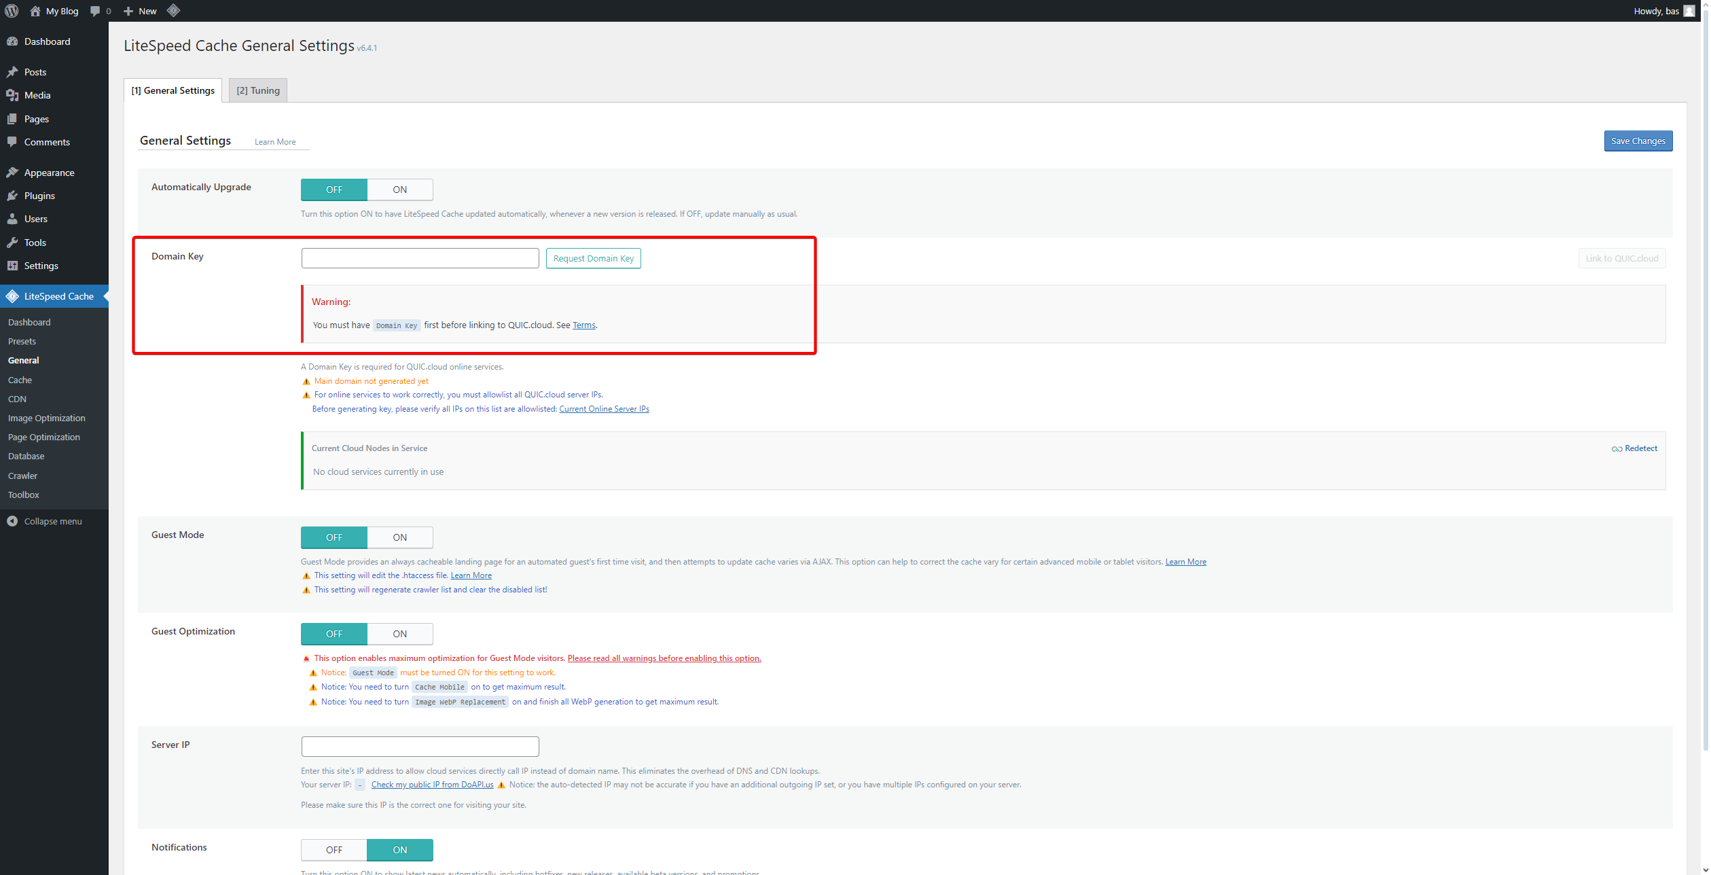Click the WordPress logo icon
Screen dimensions: 1711x875
tap(12, 11)
